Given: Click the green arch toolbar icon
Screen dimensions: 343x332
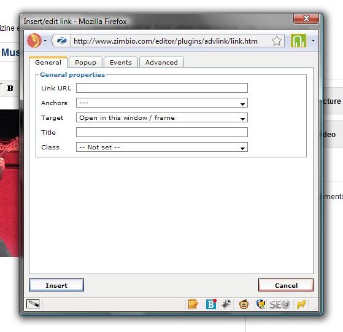Looking at the screenshot, I should pos(298,41).
